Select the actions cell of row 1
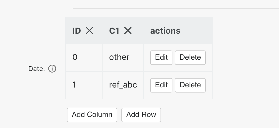 tap(178, 85)
